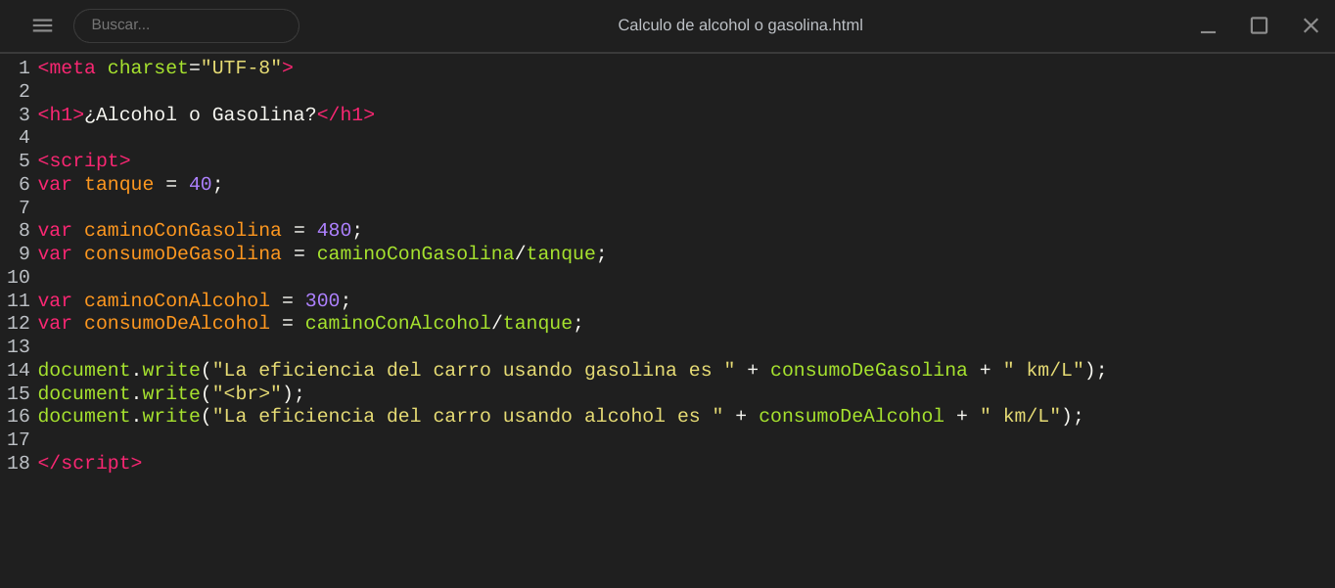
Task: Click the "<br>" string on line 15
Action: tap(247, 394)
